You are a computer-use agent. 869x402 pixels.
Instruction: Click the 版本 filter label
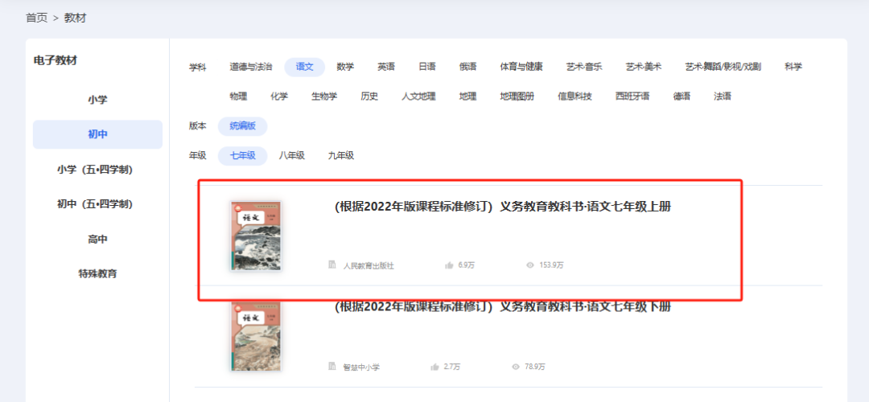coord(198,126)
